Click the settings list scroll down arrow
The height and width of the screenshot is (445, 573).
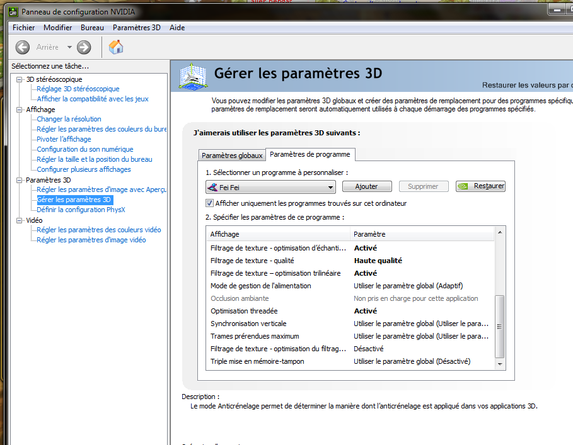coord(499,364)
